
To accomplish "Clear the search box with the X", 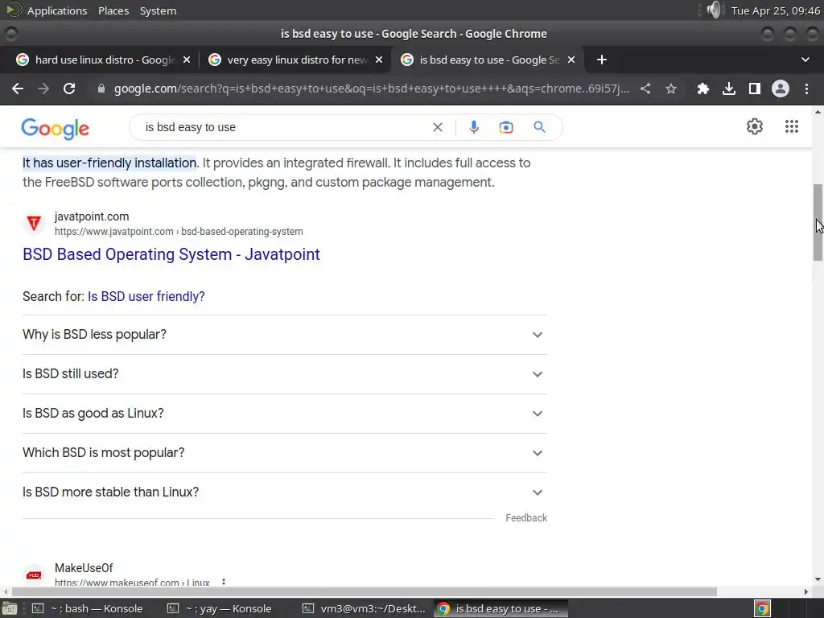I will click(x=437, y=127).
